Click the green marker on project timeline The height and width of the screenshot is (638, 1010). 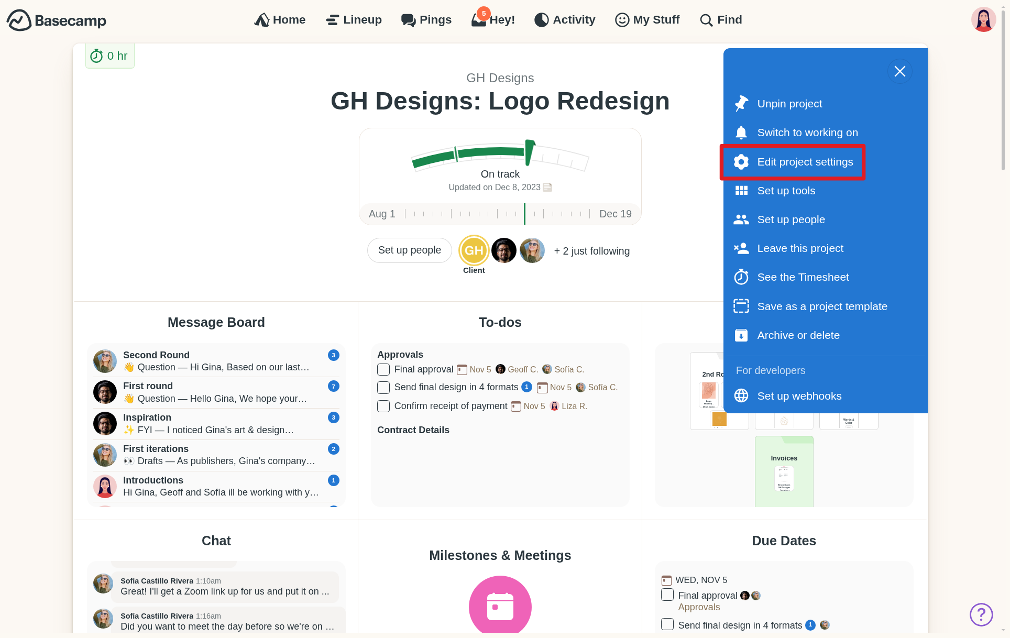[x=524, y=214]
